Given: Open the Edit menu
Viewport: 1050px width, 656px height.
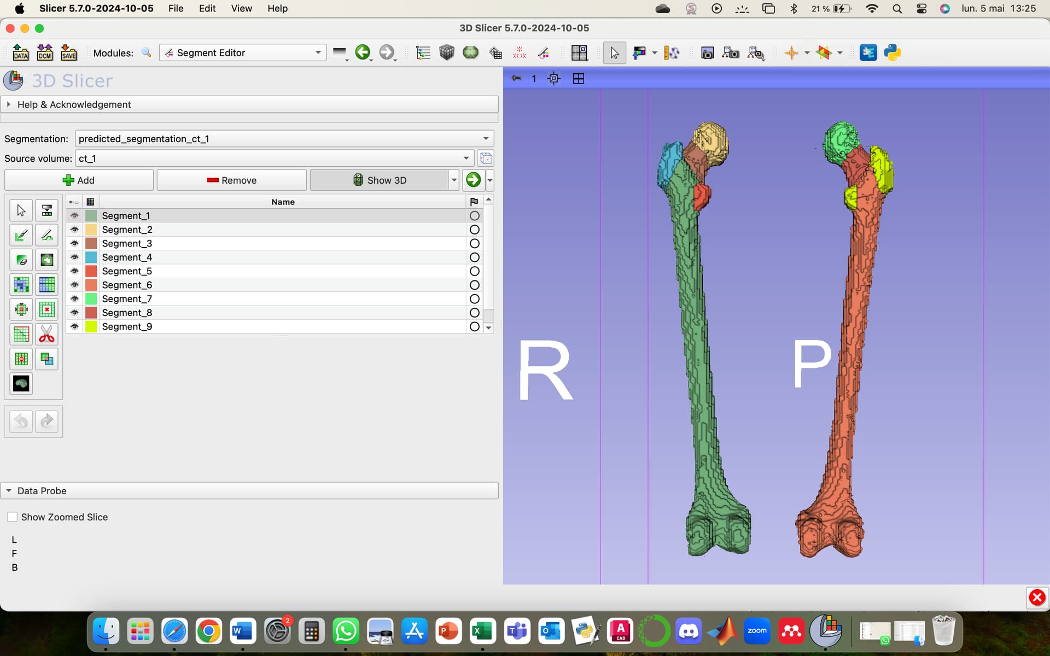Looking at the screenshot, I should point(207,8).
